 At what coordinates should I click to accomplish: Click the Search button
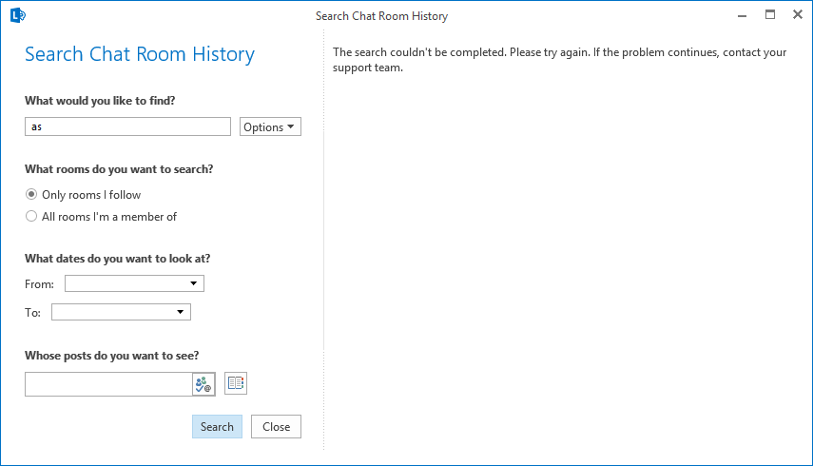217,427
